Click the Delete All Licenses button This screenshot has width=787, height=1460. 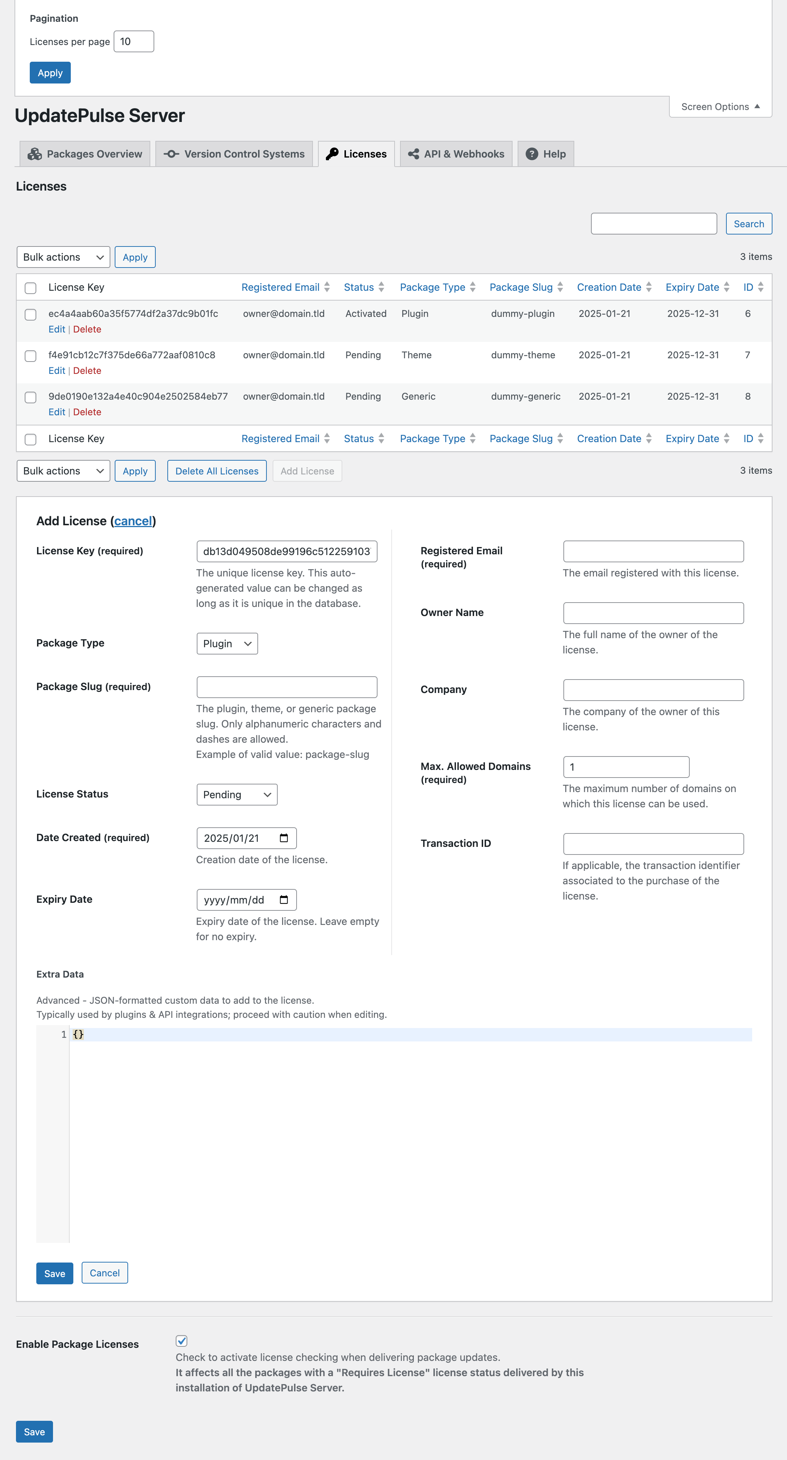coord(215,471)
